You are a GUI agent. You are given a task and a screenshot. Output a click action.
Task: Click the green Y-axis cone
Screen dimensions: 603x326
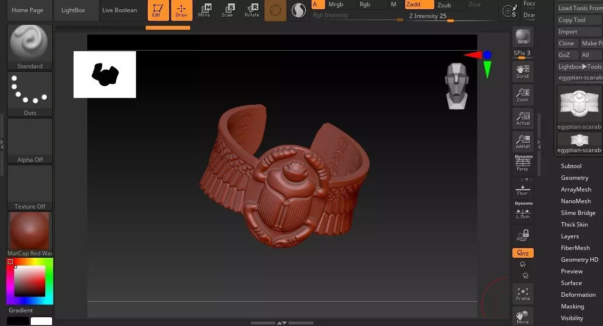tap(487, 69)
